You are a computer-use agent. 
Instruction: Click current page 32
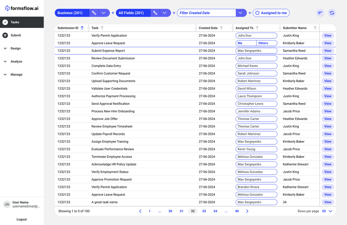tap(193, 211)
